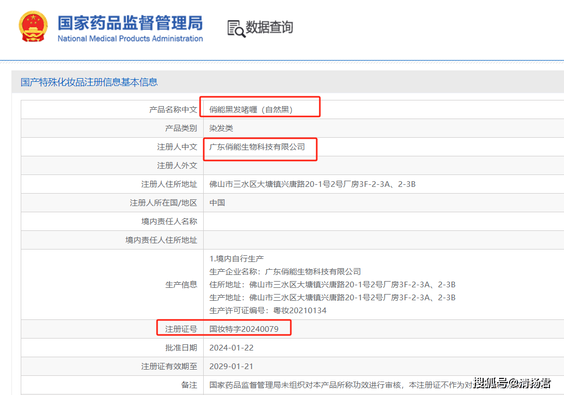
Task: Select the 住所地址 line in 生产信息
Action: pos(332,284)
